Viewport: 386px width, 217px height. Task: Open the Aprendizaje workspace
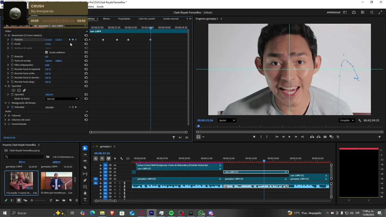[x=334, y=12]
